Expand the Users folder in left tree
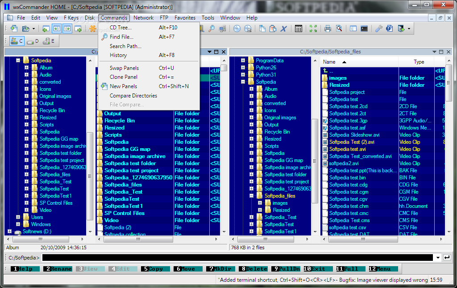 click(18, 217)
